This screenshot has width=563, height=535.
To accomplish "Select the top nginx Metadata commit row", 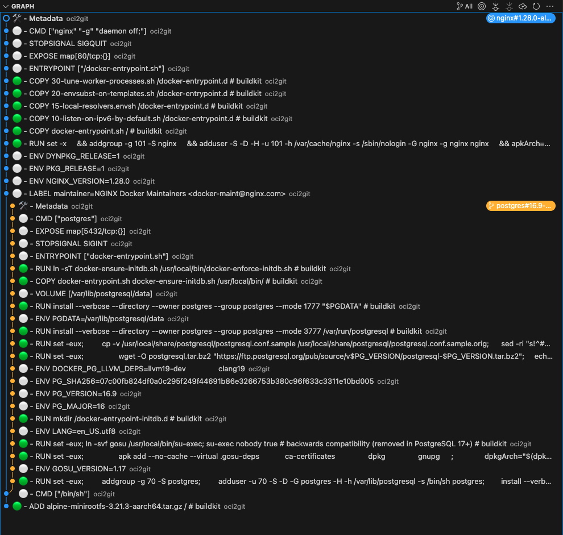I will point(281,18).
